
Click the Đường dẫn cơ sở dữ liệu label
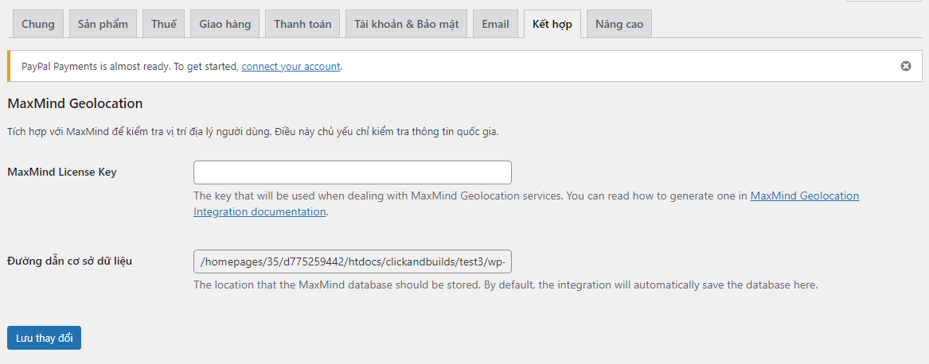point(69,261)
